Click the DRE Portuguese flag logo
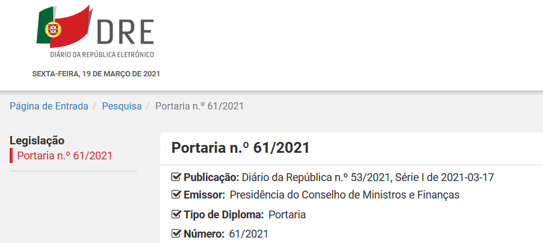 tap(64, 26)
